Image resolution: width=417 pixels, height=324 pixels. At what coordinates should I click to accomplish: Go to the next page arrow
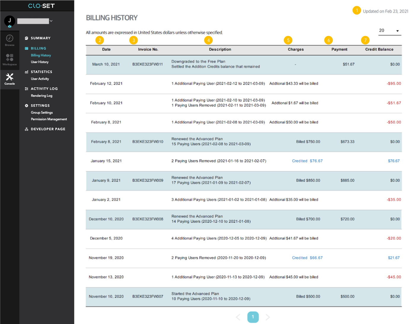click(x=268, y=317)
